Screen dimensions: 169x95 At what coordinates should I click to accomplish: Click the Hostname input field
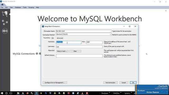click(69, 42)
